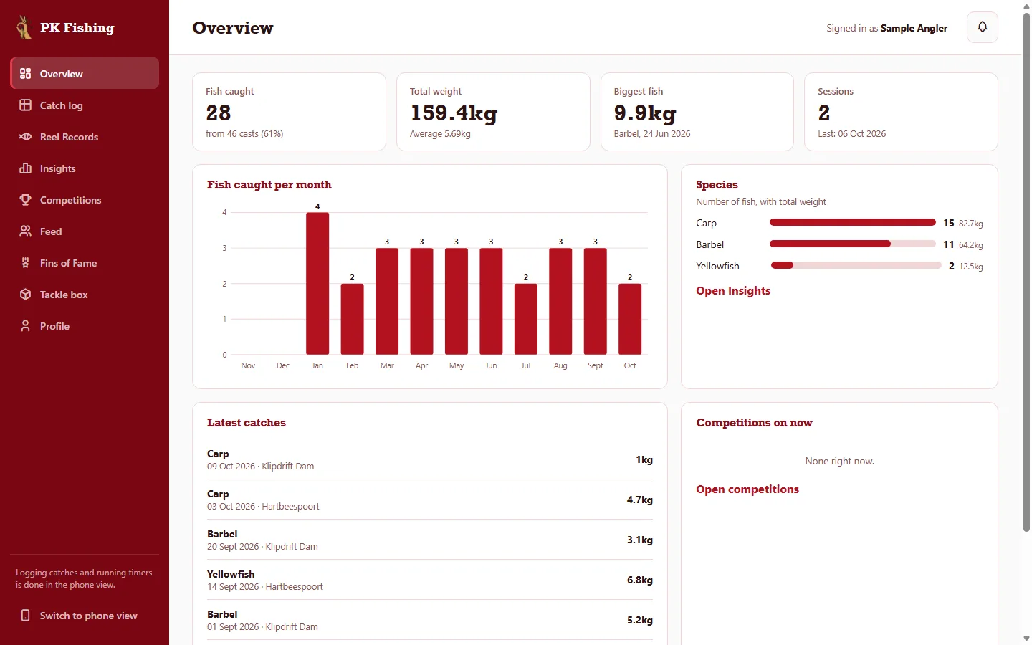The height and width of the screenshot is (645, 1032).
Task: Navigate to Reel Records
Action: coord(85,137)
